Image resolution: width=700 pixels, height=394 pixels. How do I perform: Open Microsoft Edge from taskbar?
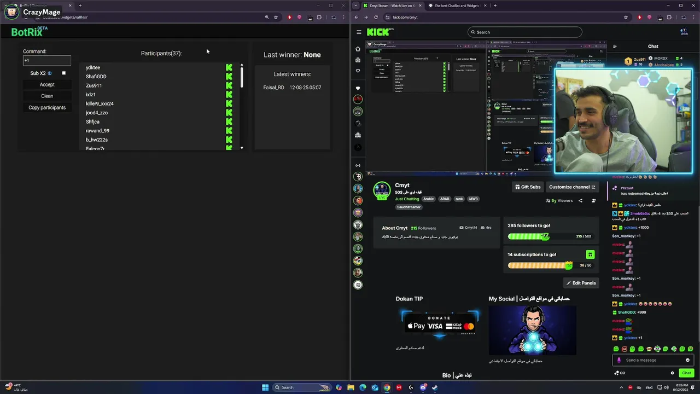[363, 387]
